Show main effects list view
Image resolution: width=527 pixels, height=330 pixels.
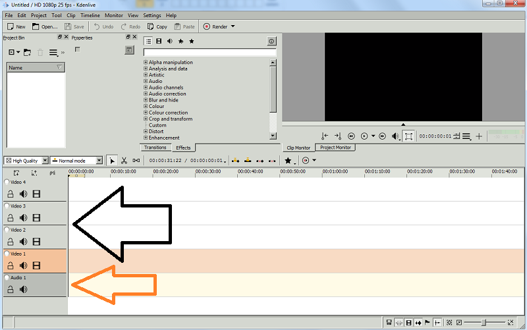pos(148,41)
